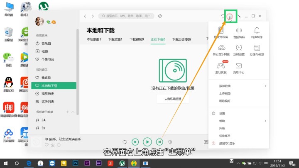Open Microsoft Edge from the taskbar

point(29,163)
